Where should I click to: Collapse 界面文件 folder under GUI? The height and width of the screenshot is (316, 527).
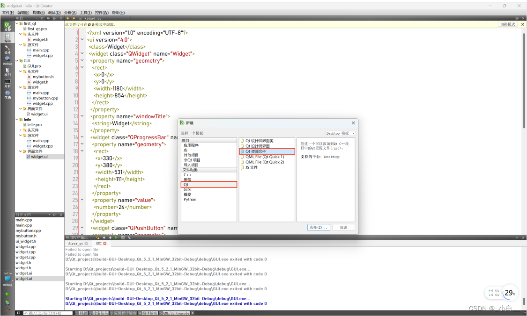pyautogui.click(x=21, y=109)
